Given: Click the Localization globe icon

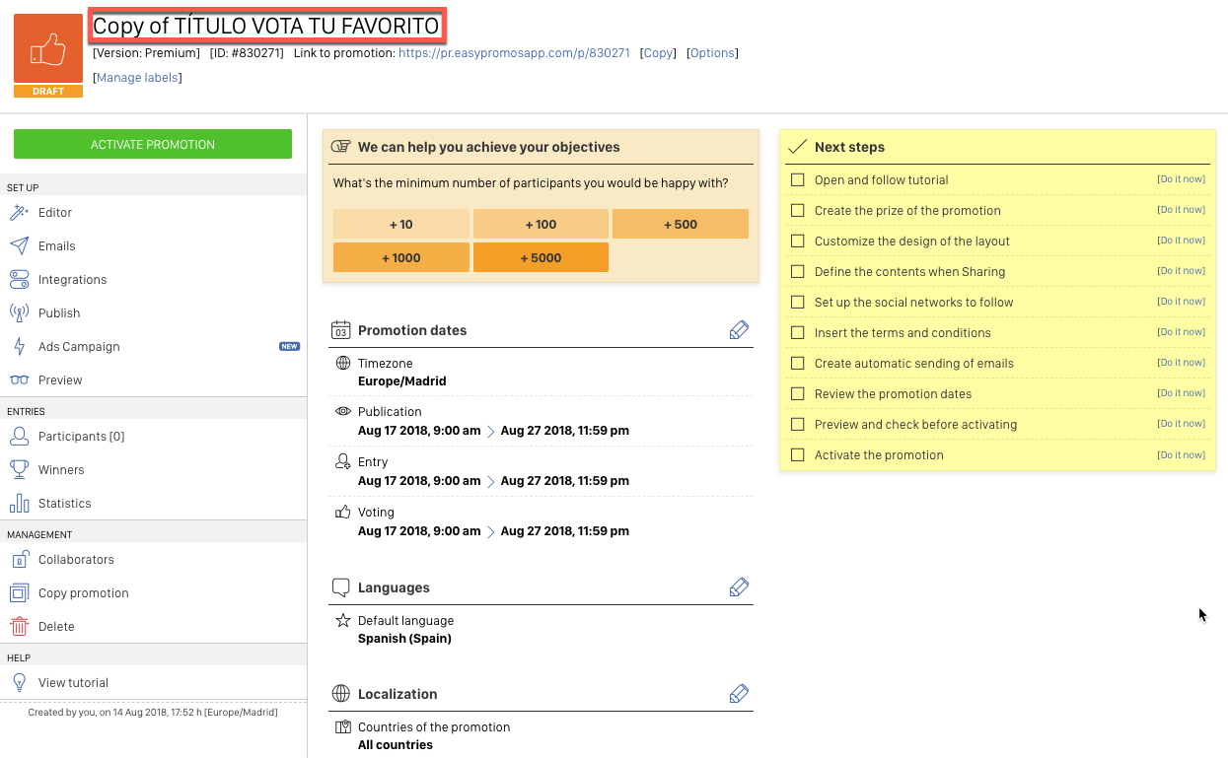Looking at the screenshot, I should 340,694.
